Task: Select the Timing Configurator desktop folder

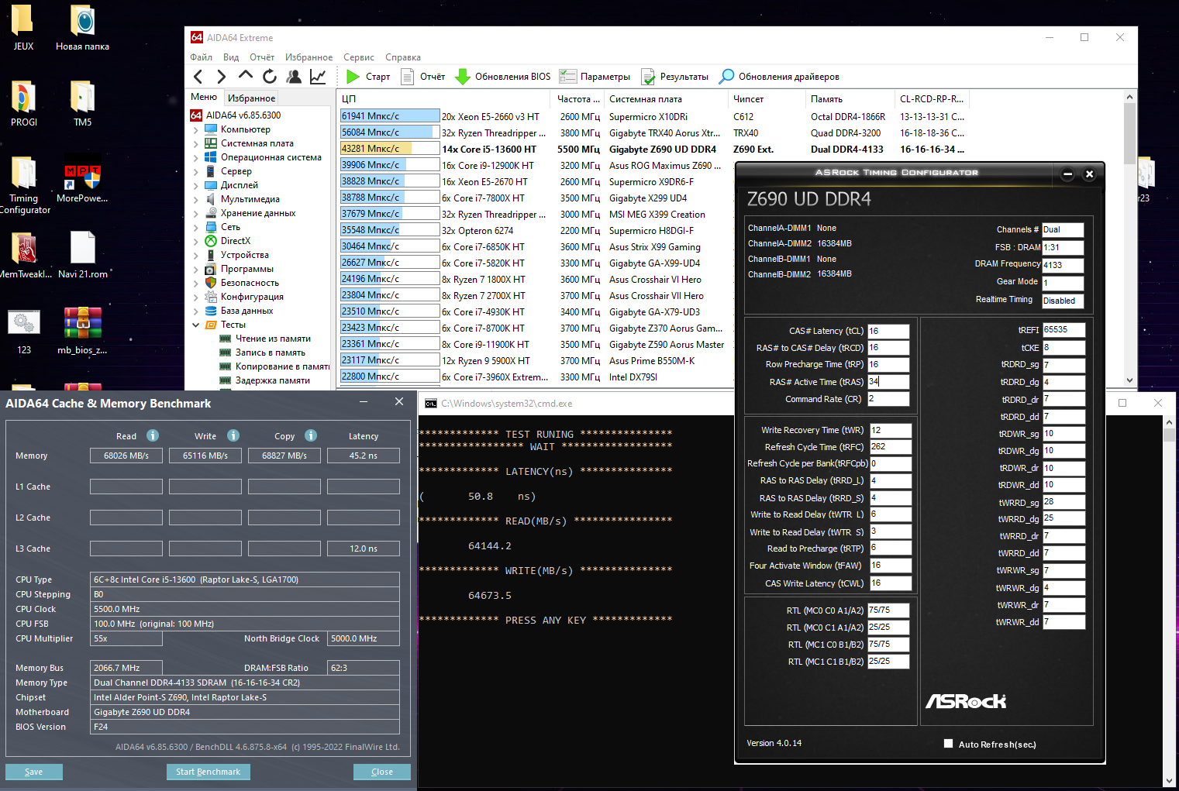Action: [24, 185]
